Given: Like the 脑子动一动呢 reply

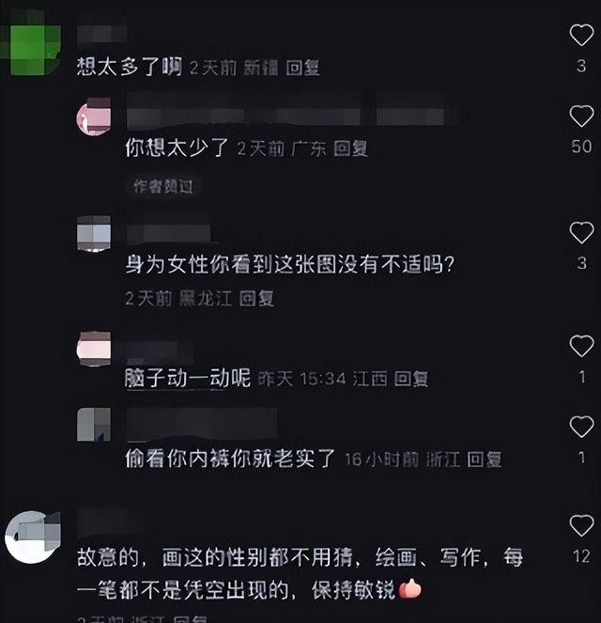Looking at the screenshot, I should click(581, 346).
